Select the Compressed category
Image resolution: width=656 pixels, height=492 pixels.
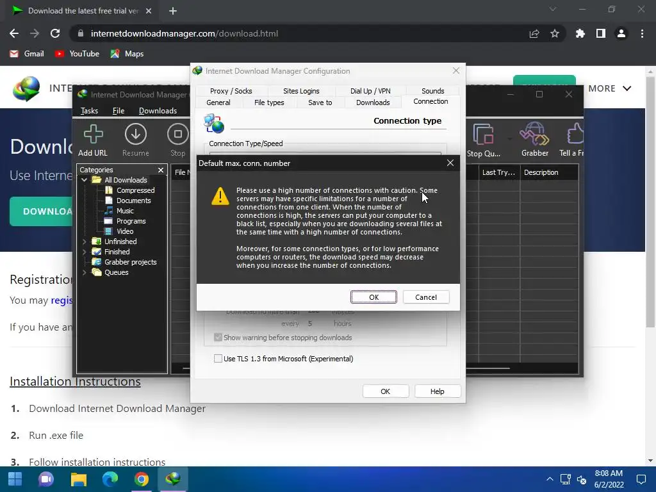[135, 190]
